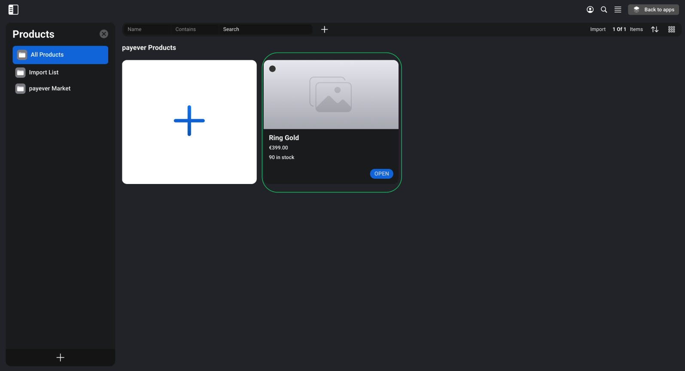Select All Products folder

[x=60, y=55]
